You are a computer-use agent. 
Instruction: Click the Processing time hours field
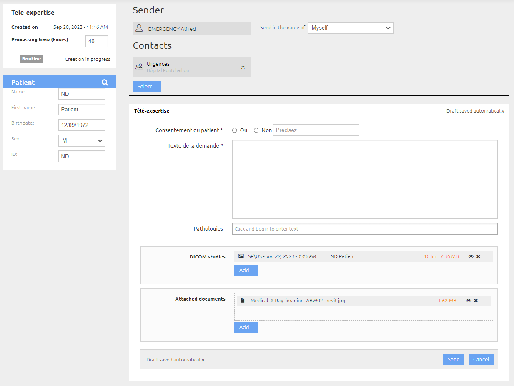(x=97, y=41)
